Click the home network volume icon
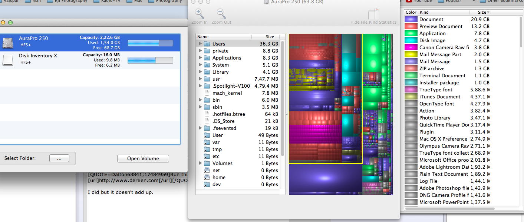Viewport: 524px width, 222px height. click(207, 177)
